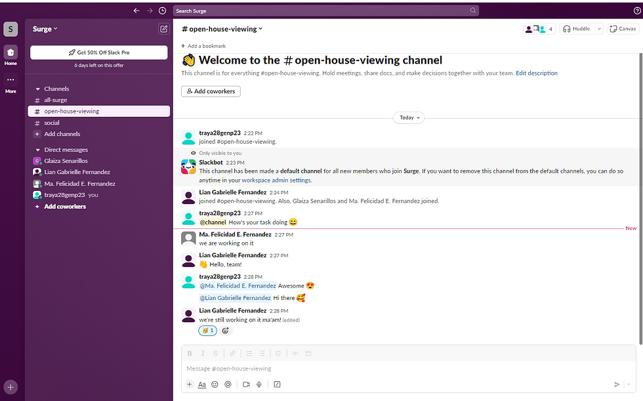Image resolution: width=643 pixels, height=401 pixels.
Task: Click @Lian Gabrielle Fernandez mention
Action: (236, 298)
